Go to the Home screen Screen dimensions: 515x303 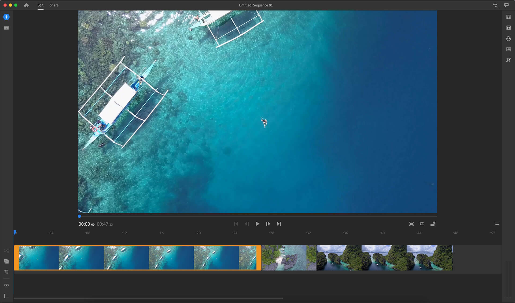point(26,5)
